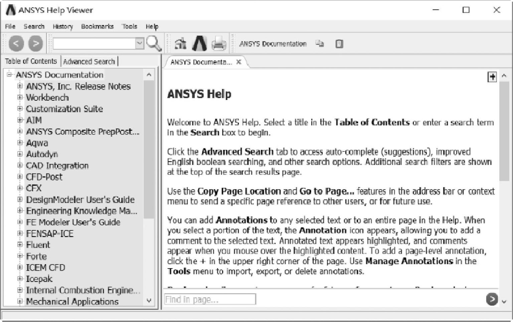Image resolution: width=513 pixels, height=322 pixels.
Task: Expand the Mechanical Applications node
Action: coord(20,301)
